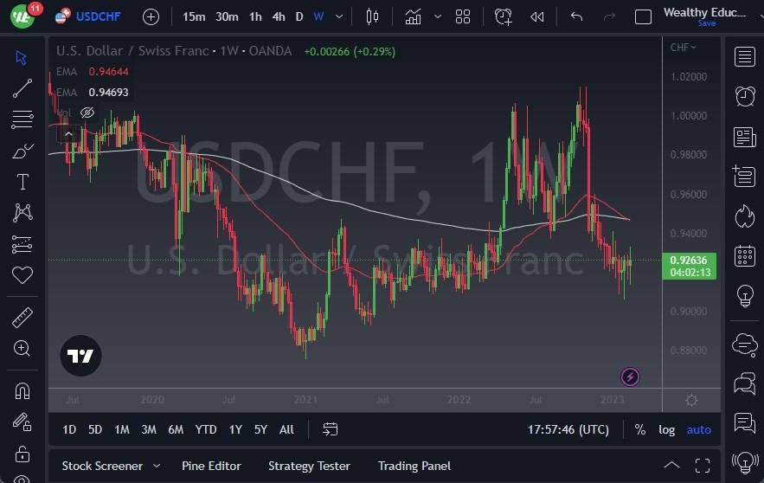Open the CHF currency dropdown

coord(684,48)
